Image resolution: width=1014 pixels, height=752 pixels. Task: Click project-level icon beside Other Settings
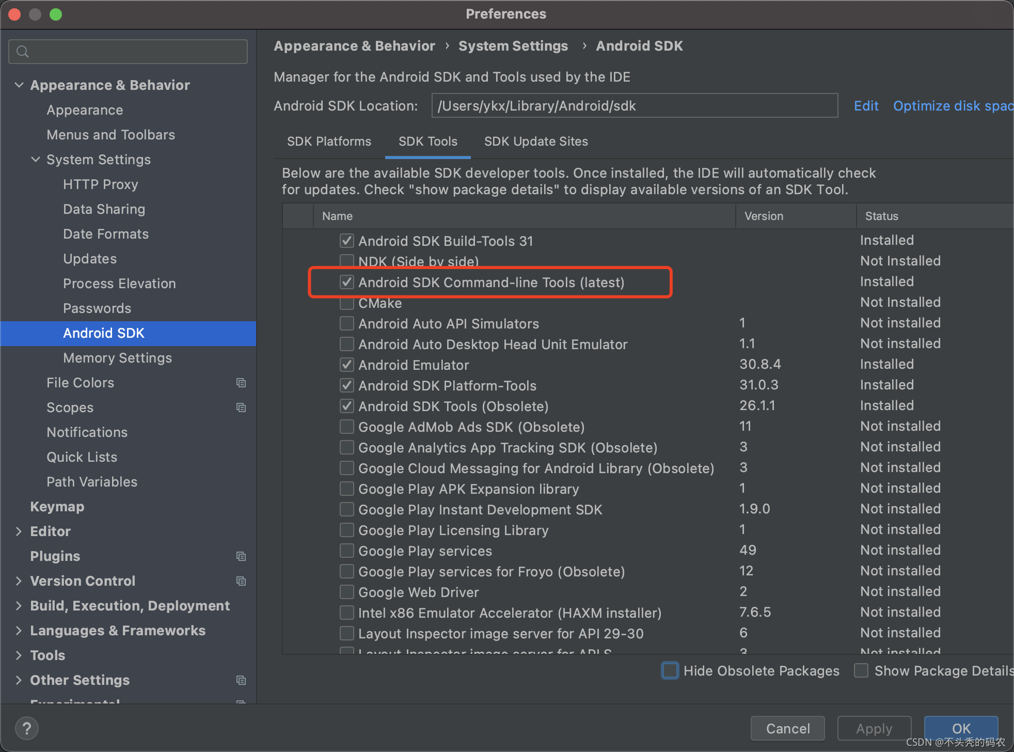[241, 680]
